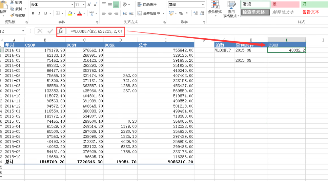Click the Cut (剪切) scissors icon

12,2
